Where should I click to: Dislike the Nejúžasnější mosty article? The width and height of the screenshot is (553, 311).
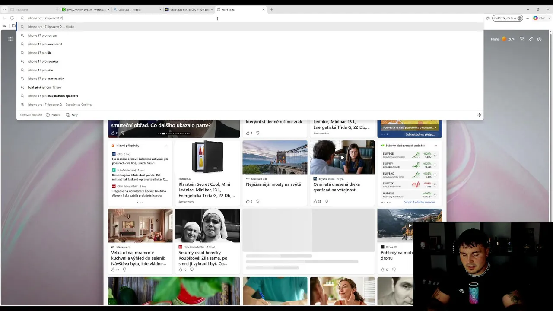tap(258, 201)
